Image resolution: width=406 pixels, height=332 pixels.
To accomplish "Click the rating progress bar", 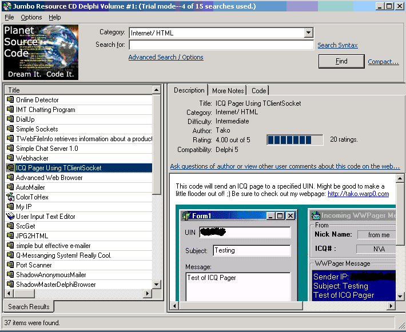I will click(295, 140).
